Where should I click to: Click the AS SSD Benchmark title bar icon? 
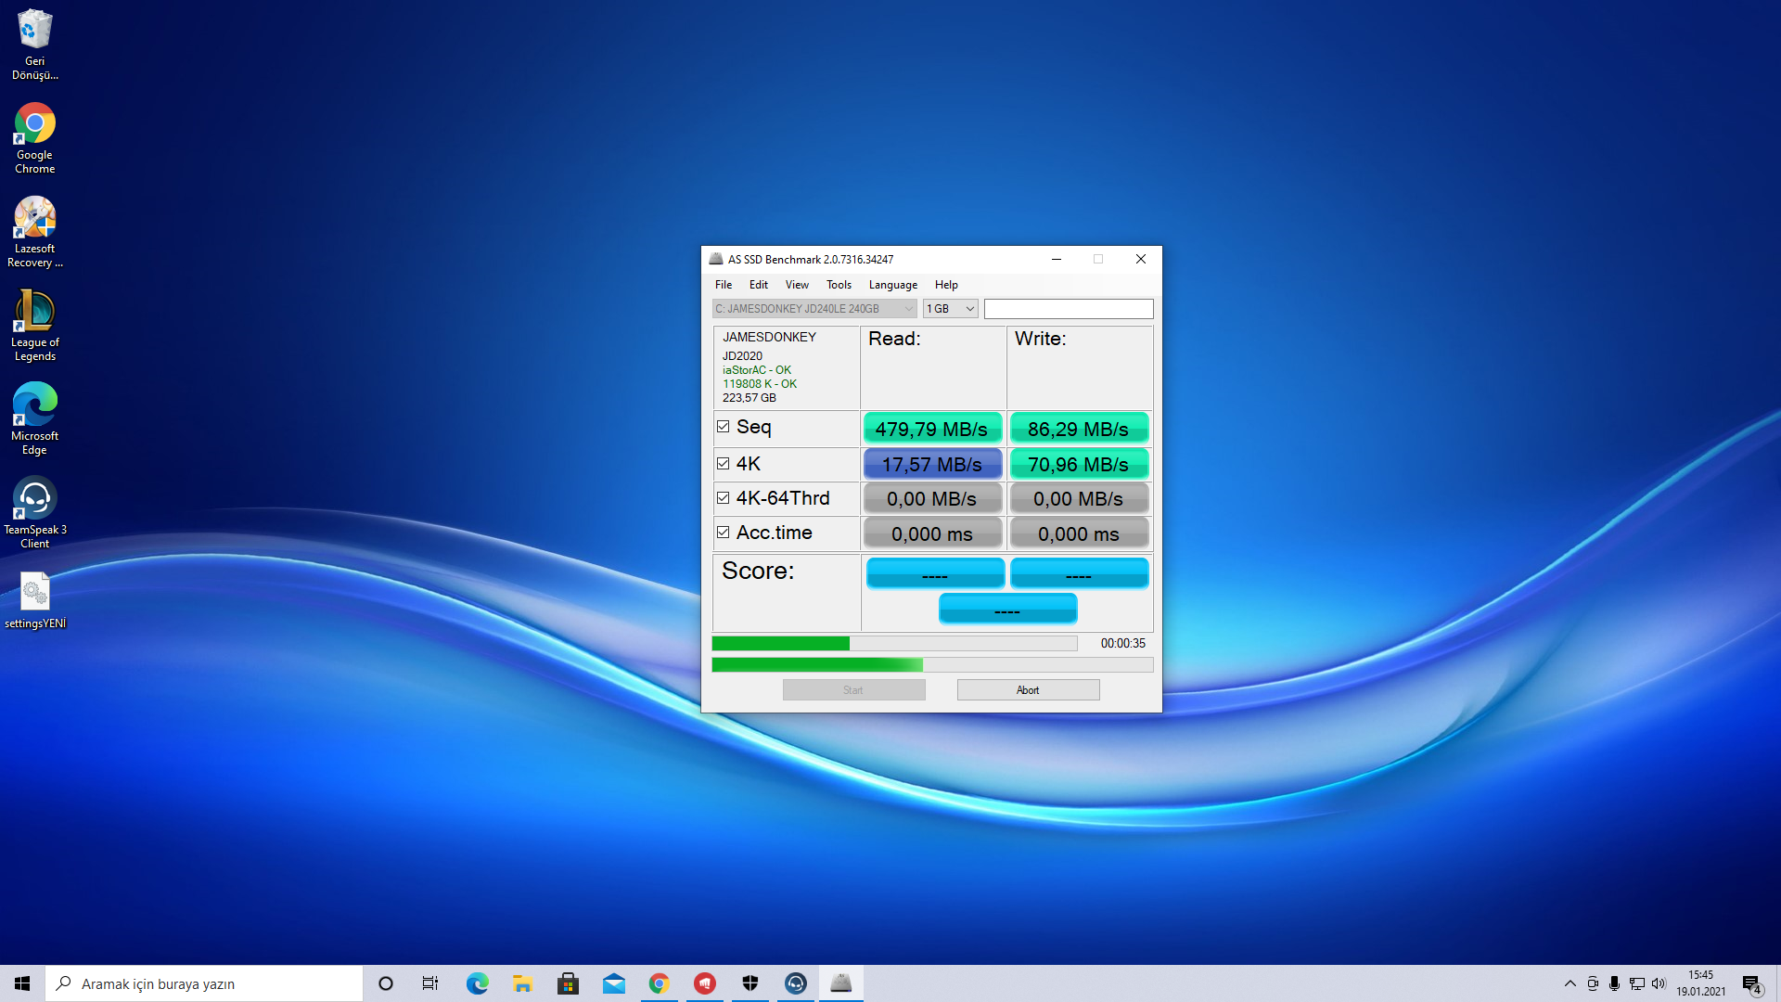[x=715, y=259]
